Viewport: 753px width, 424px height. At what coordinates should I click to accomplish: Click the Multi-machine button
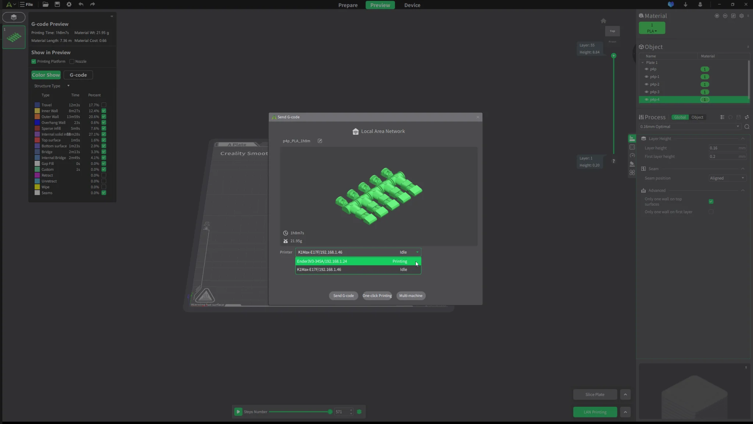tap(411, 296)
